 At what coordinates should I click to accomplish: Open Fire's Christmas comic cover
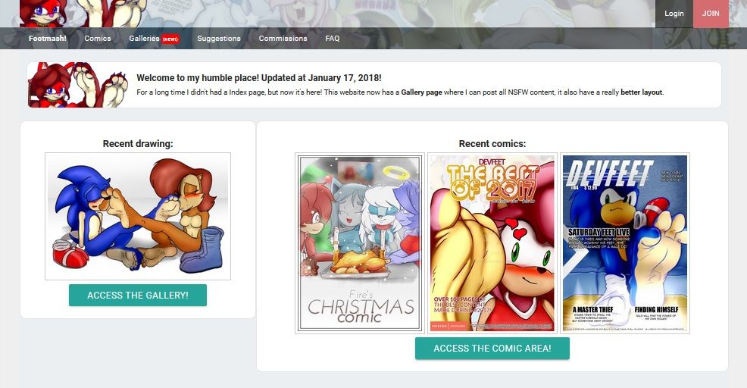pos(360,243)
